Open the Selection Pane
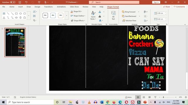This screenshot has width=188, height=105. coord(129,21)
